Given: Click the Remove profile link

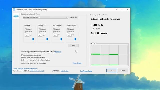Looking at the screenshot, I should [x=58, y=52].
